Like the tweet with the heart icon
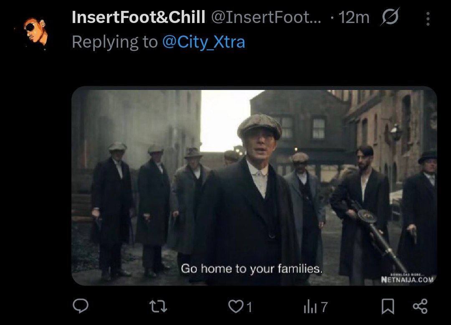This screenshot has width=451, height=325. click(236, 307)
